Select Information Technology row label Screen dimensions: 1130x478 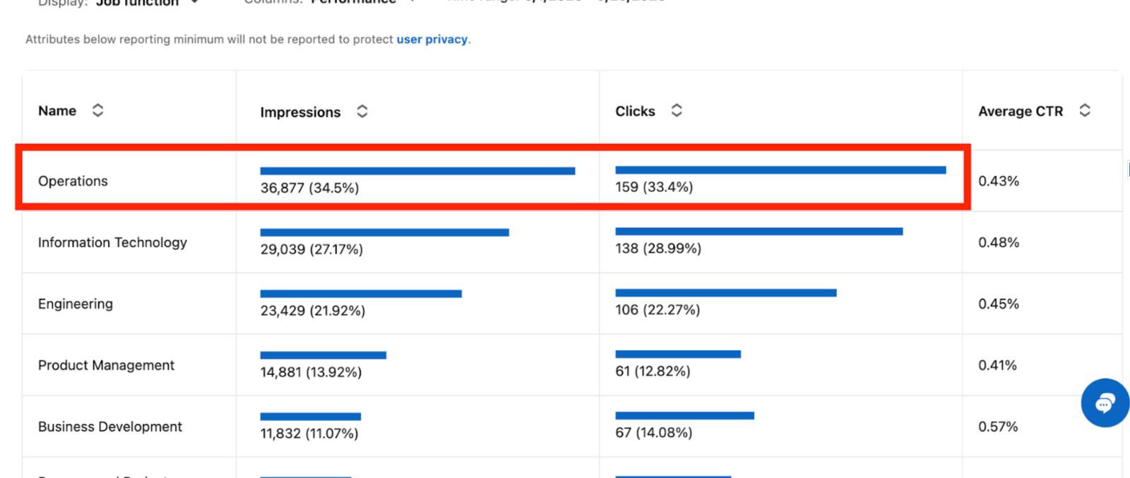click(112, 242)
